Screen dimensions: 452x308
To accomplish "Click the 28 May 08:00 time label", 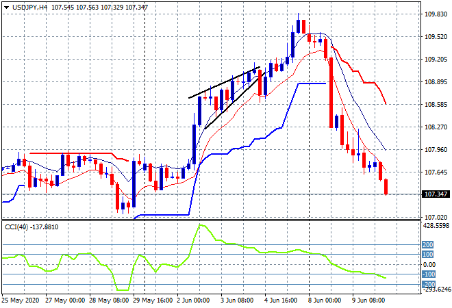I will [109, 300].
